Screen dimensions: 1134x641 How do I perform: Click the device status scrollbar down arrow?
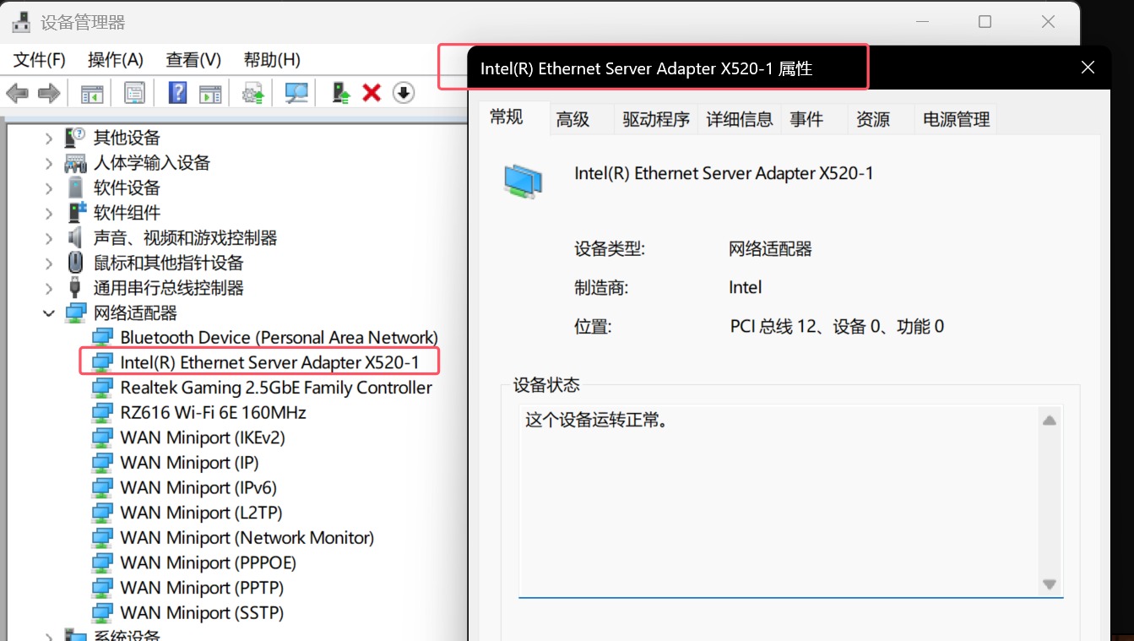[1050, 584]
